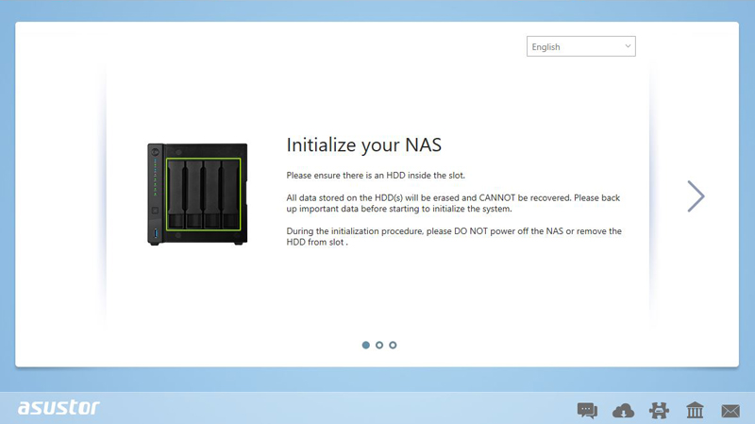
Task: Click text 'Please ensure there is an HDD inside'
Action: [x=376, y=176]
